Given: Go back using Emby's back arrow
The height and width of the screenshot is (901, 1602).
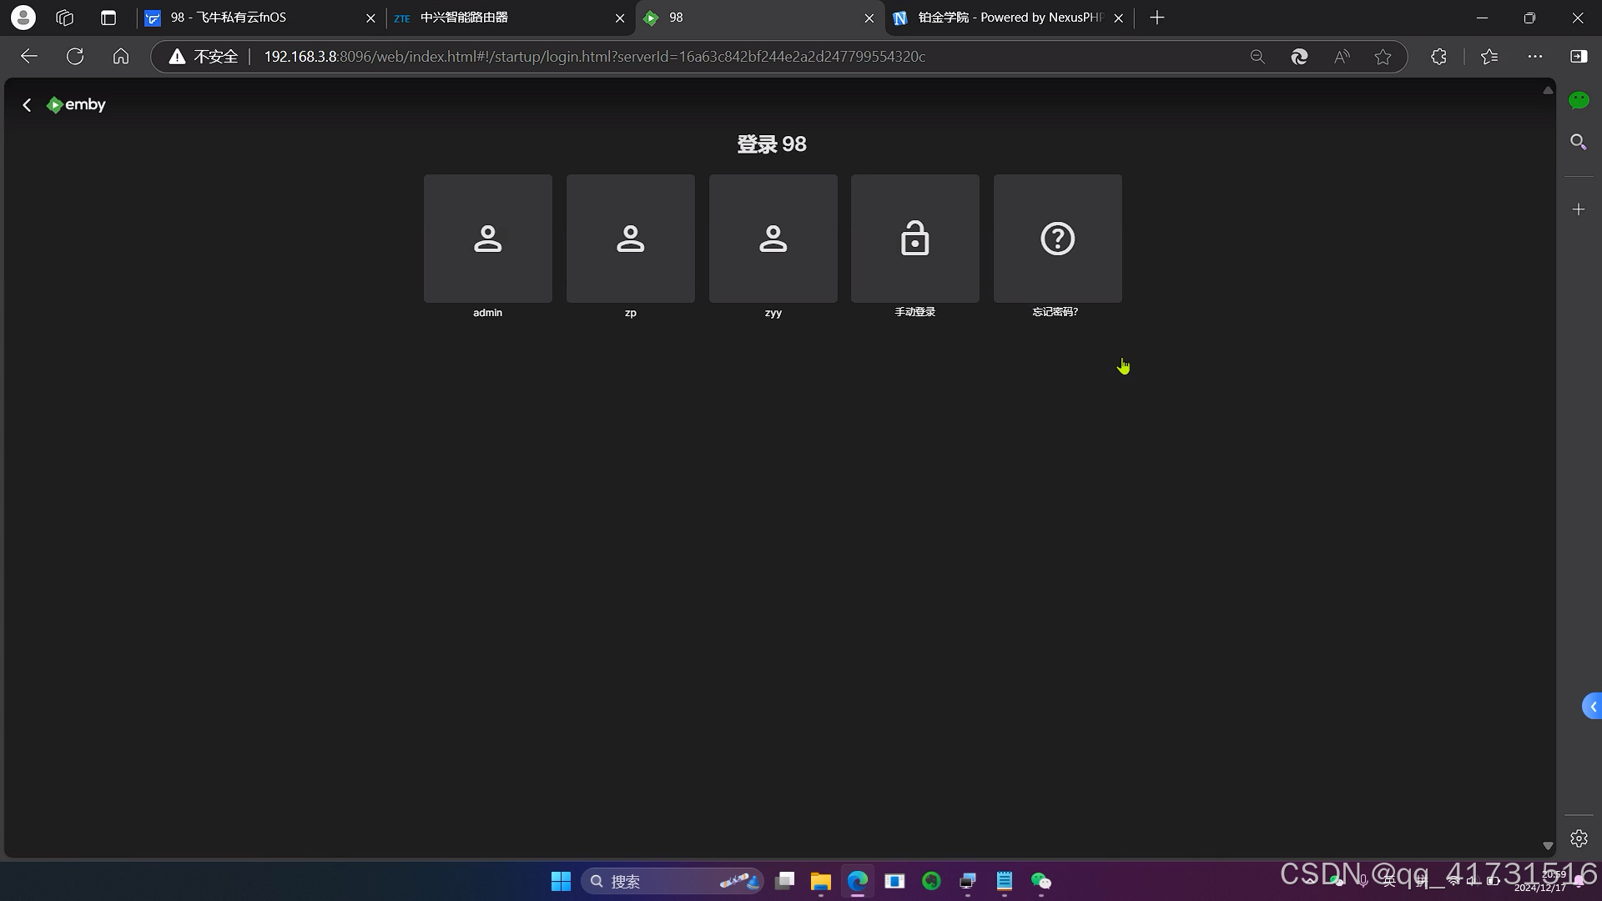Looking at the screenshot, I should [x=27, y=105].
